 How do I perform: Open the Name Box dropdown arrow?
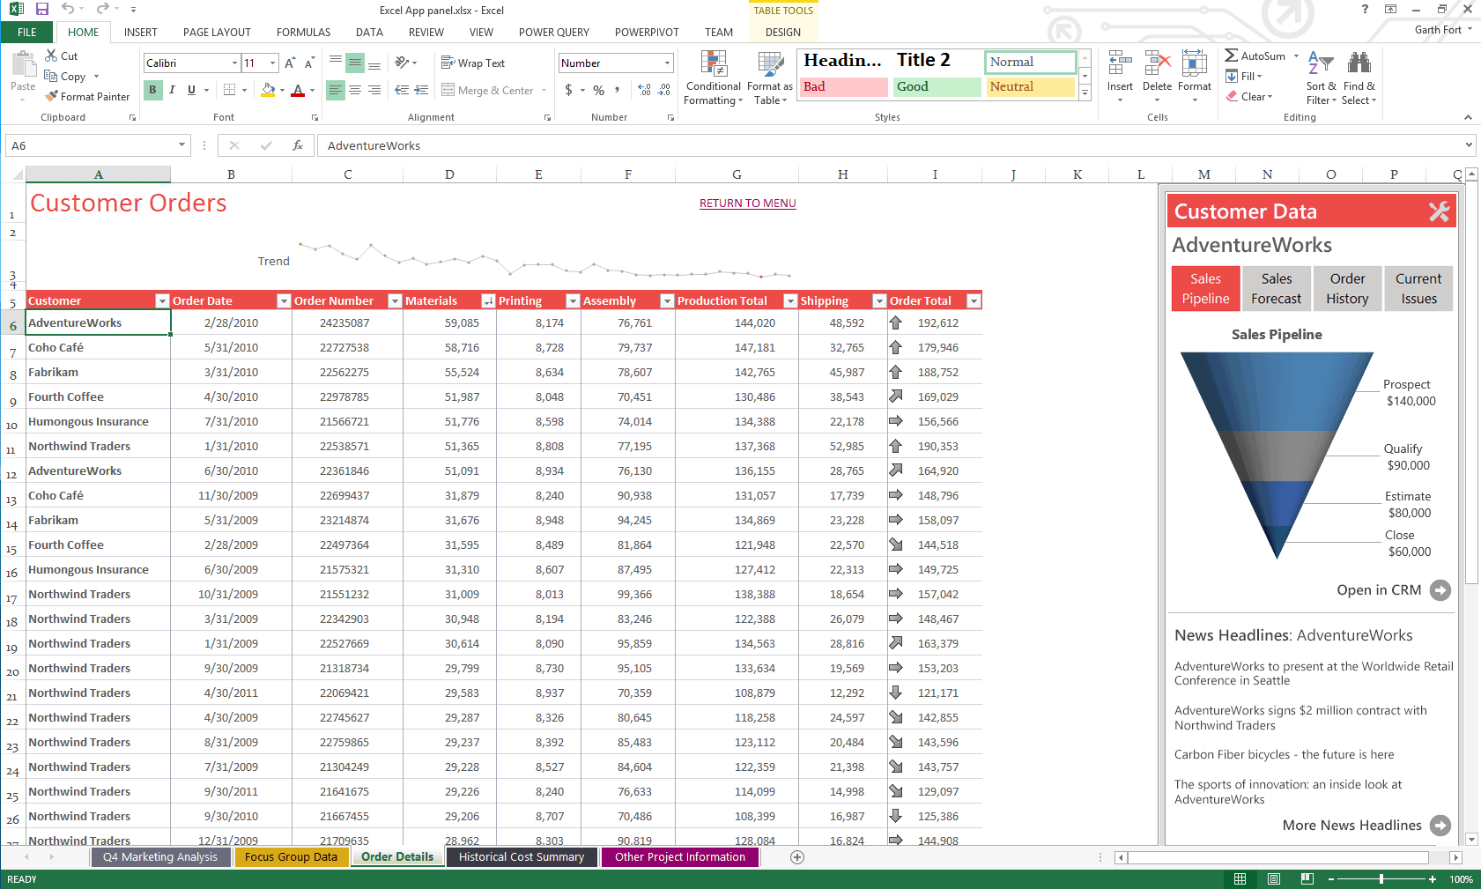pyautogui.click(x=181, y=145)
